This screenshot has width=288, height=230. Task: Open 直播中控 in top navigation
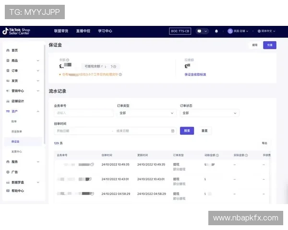click(83, 31)
